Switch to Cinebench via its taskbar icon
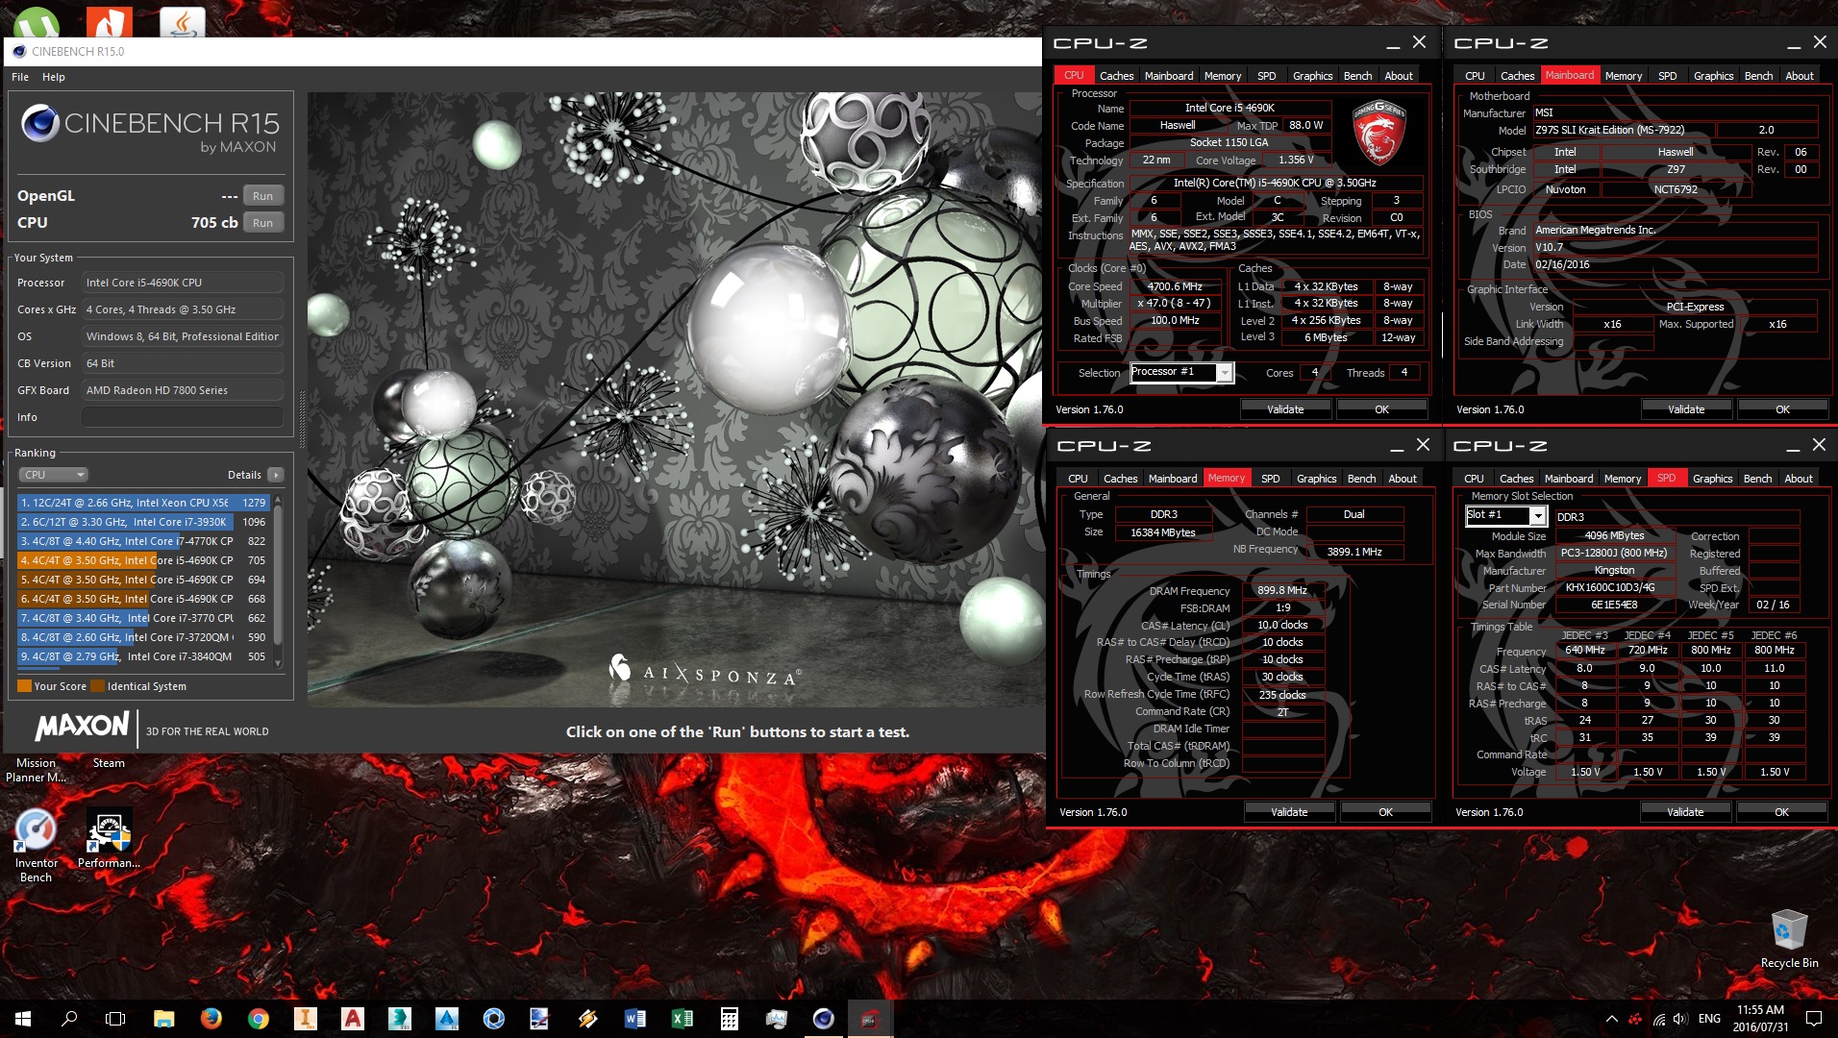The image size is (1838, 1038). coord(824,1019)
